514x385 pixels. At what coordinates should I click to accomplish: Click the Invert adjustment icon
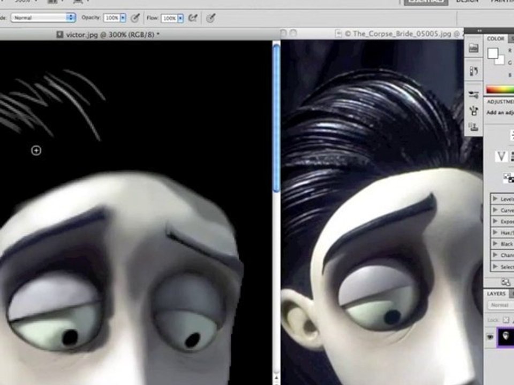[509, 178]
